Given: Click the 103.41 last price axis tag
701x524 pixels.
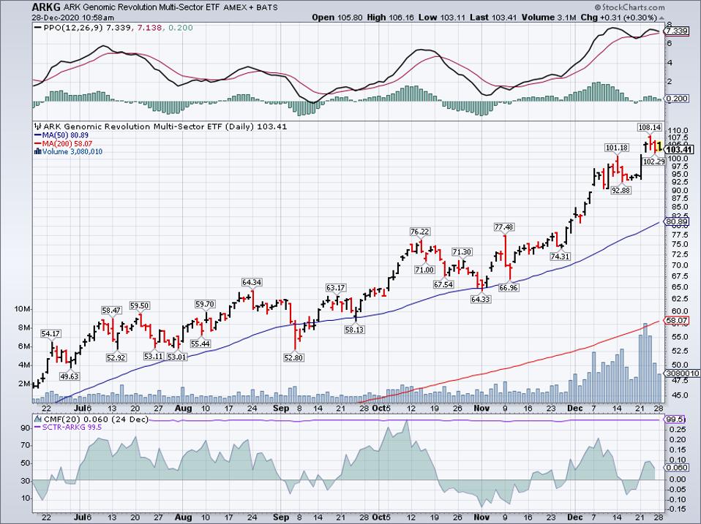Looking at the screenshot, I should pyautogui.click(x=680, y=150).
